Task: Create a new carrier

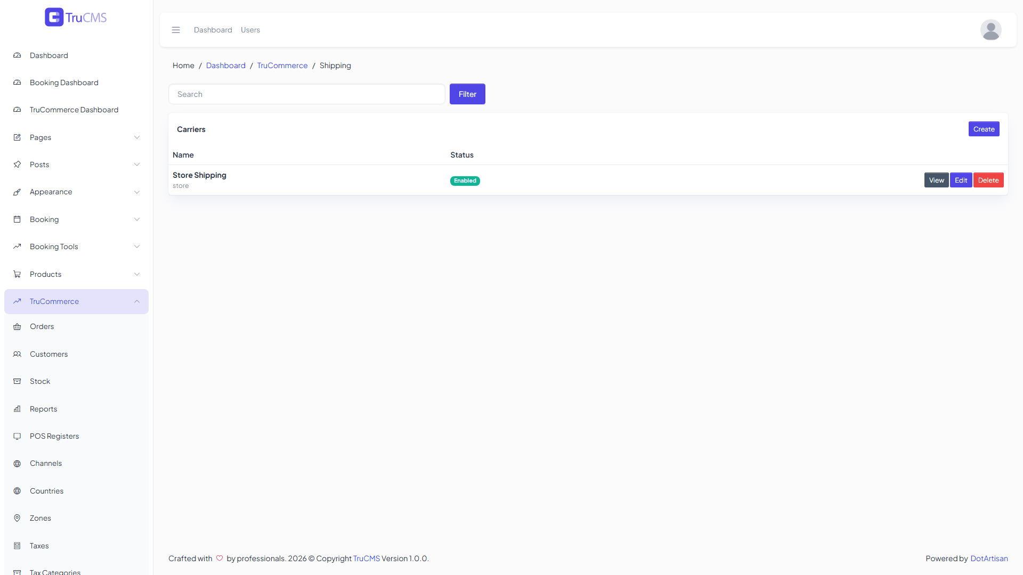Action: [x=984, y=129]
